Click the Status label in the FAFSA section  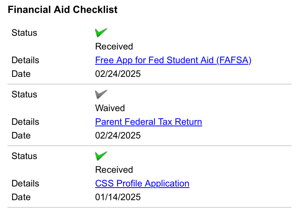coord(24,33)
